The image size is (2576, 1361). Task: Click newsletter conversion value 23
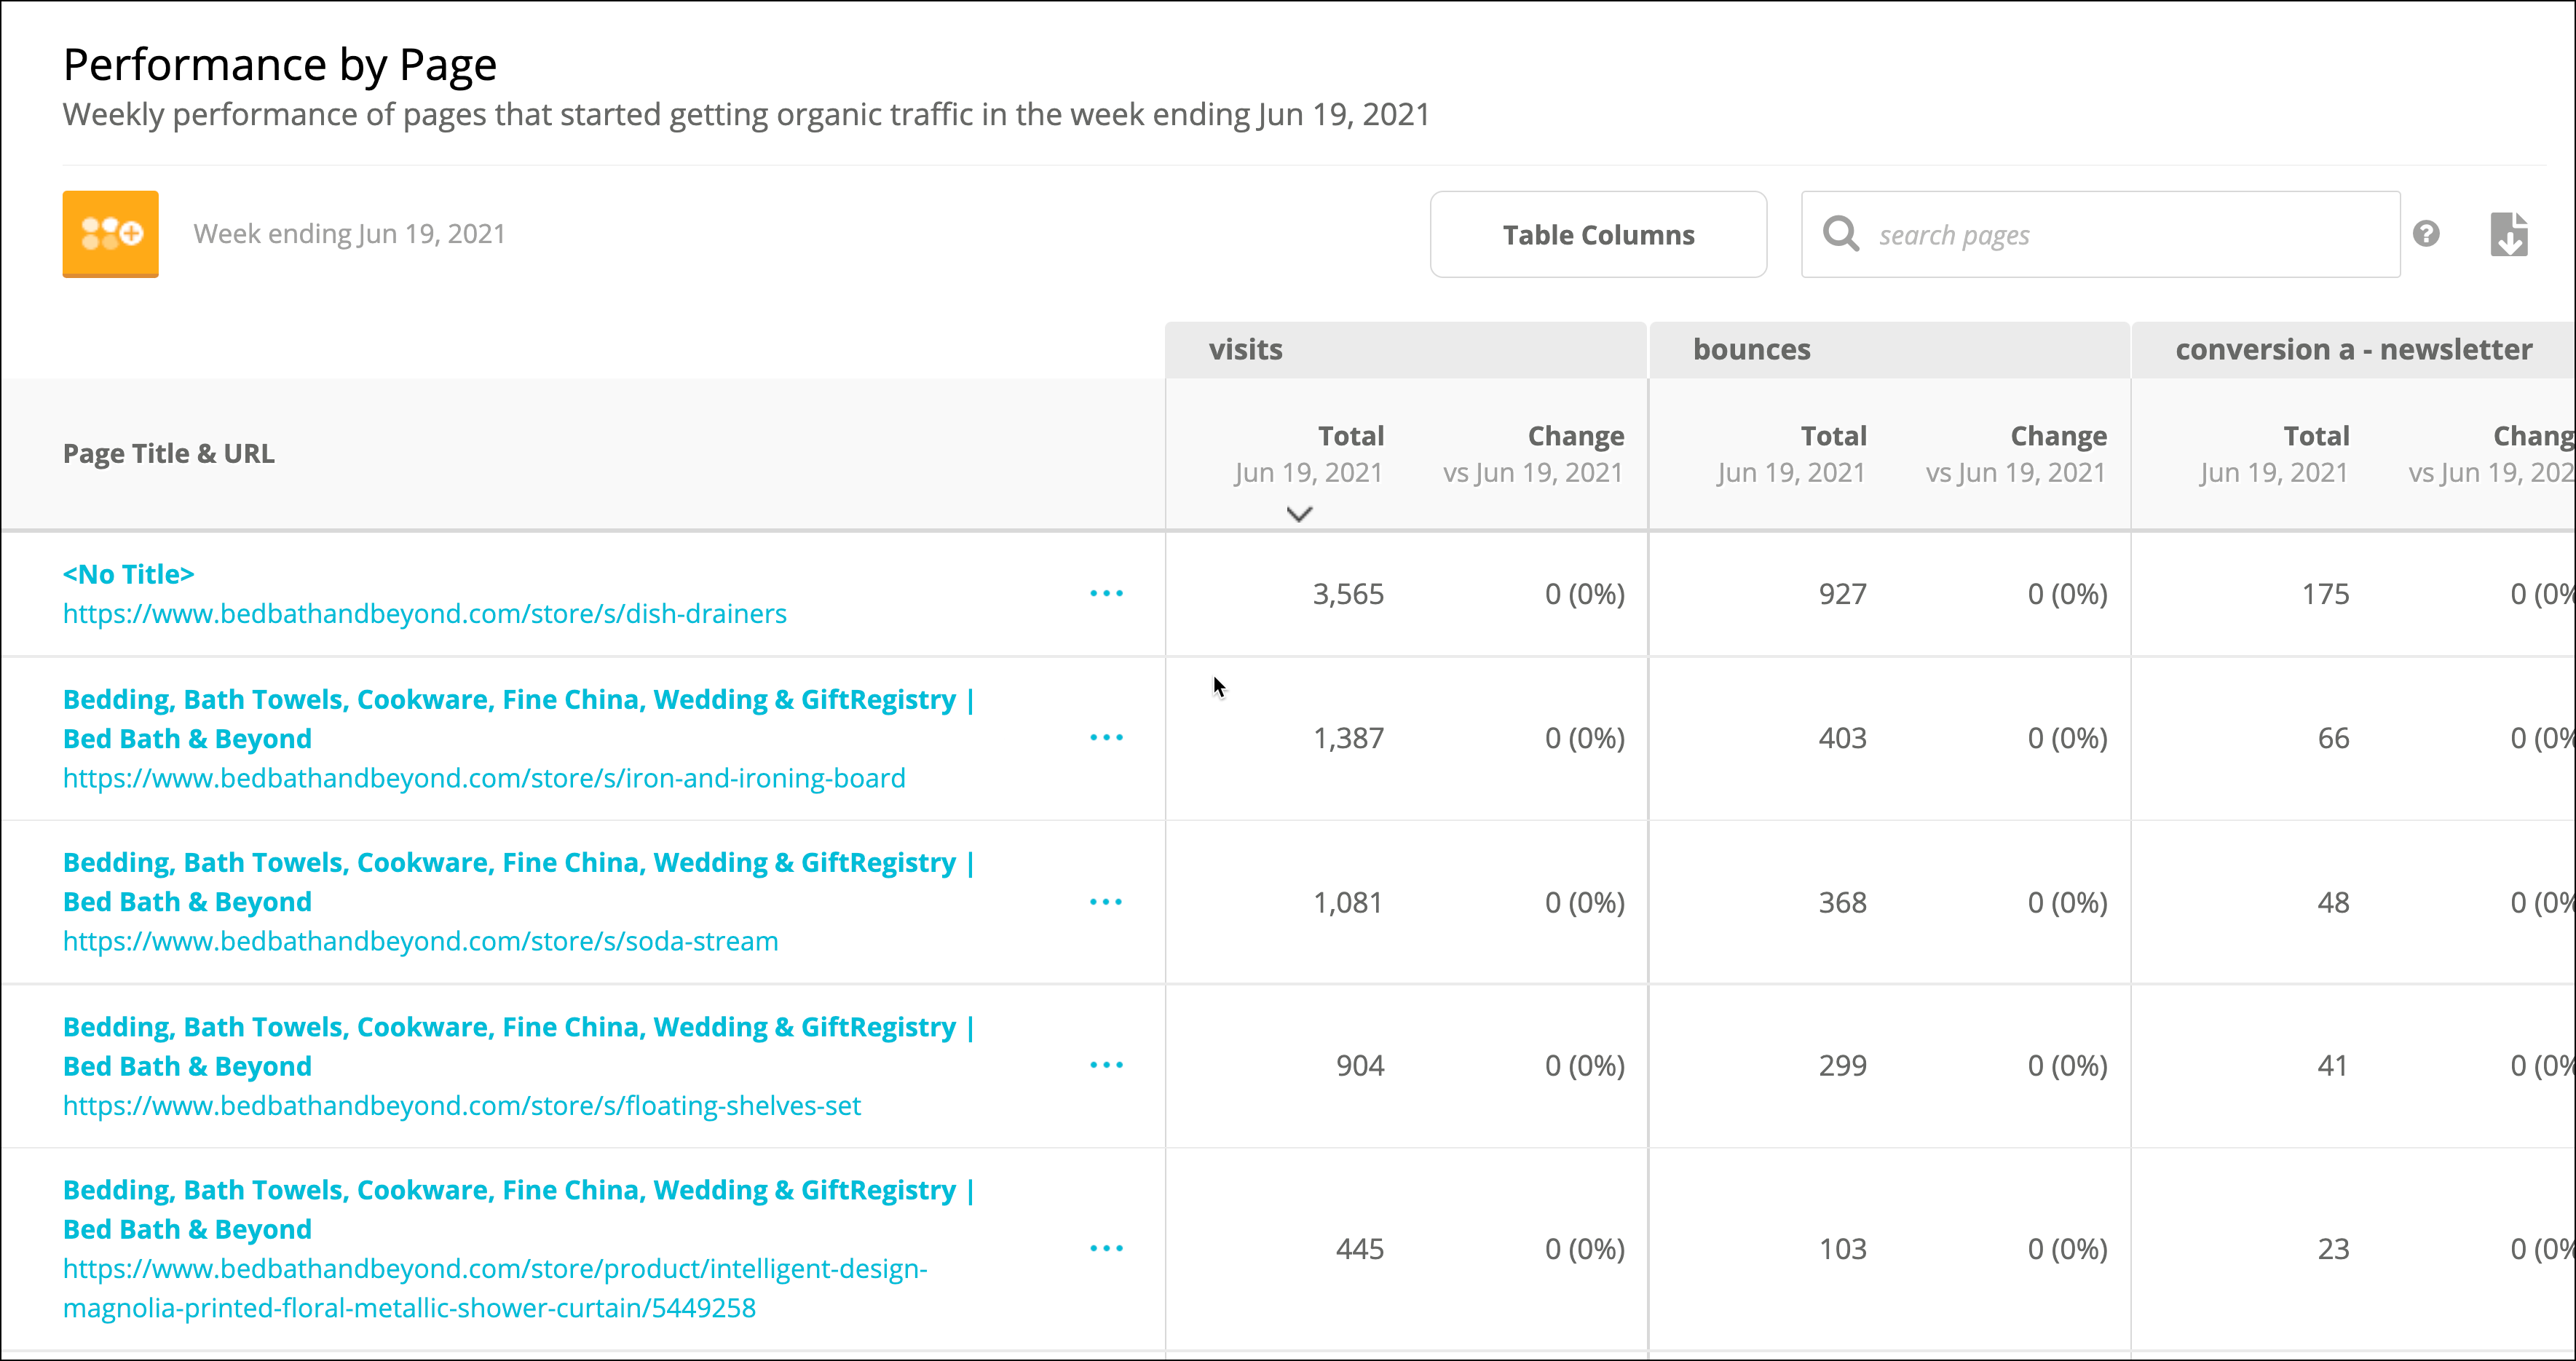click(2333, 1248)
